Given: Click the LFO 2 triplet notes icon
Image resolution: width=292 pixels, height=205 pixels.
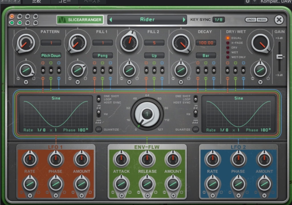Looking at the screenshot, I should tap(195, 122).
